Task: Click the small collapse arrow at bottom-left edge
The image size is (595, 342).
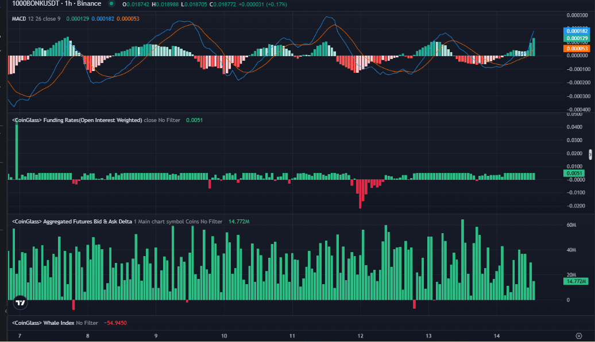Action: (x=6, y=312)
